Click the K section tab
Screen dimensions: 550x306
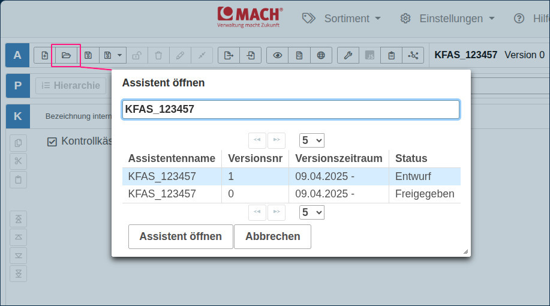point(18,116)
